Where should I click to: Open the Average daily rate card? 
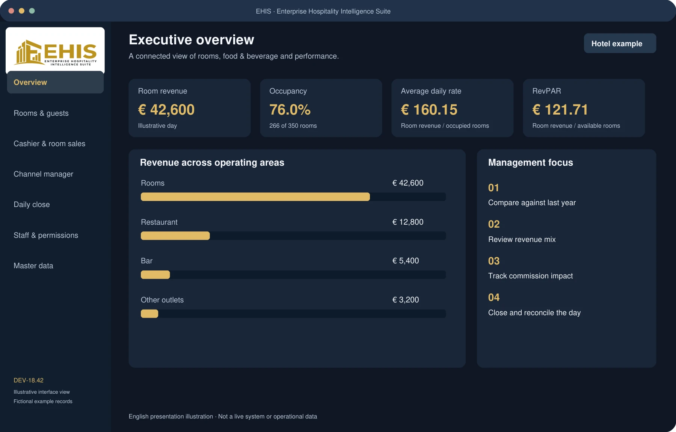click(x=453, y=108)
